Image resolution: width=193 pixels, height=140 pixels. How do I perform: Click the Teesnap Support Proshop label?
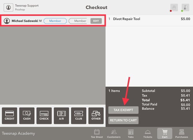pos(27,7)
